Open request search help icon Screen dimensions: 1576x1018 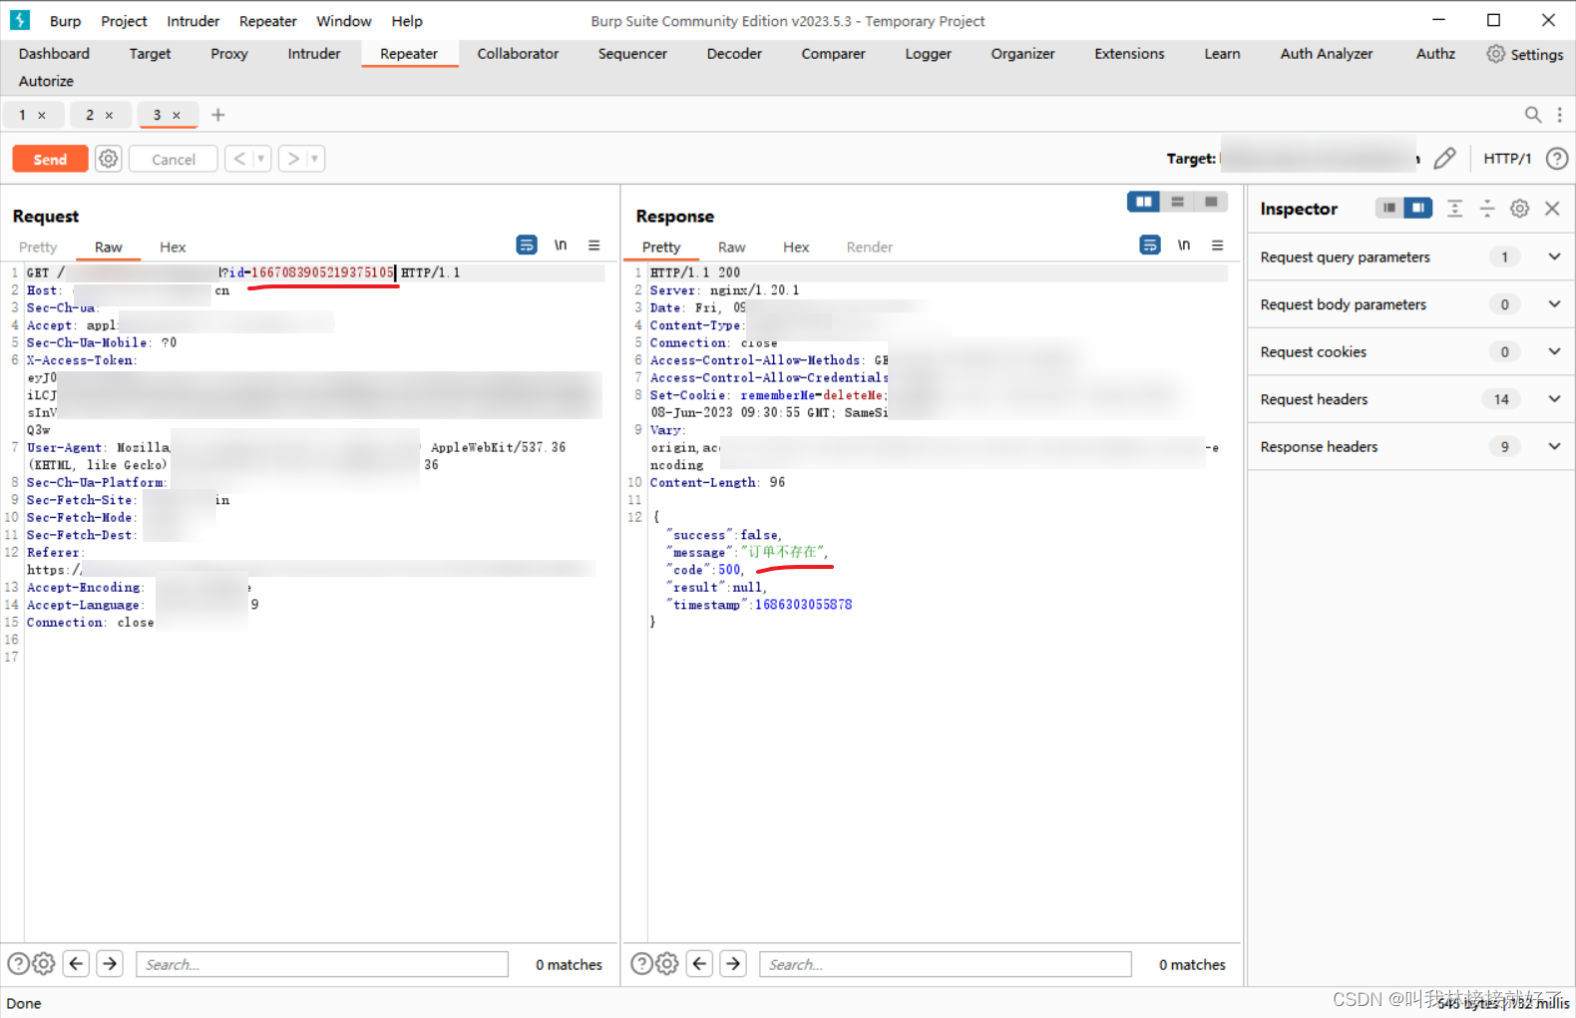19,964
